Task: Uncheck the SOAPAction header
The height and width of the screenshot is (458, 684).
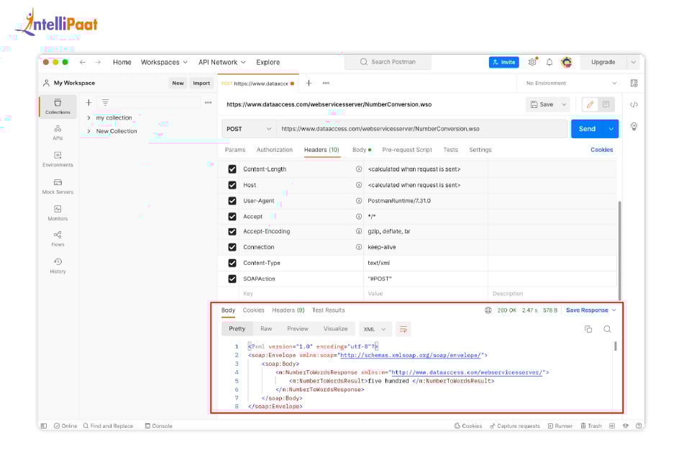Action: [232, 279]
